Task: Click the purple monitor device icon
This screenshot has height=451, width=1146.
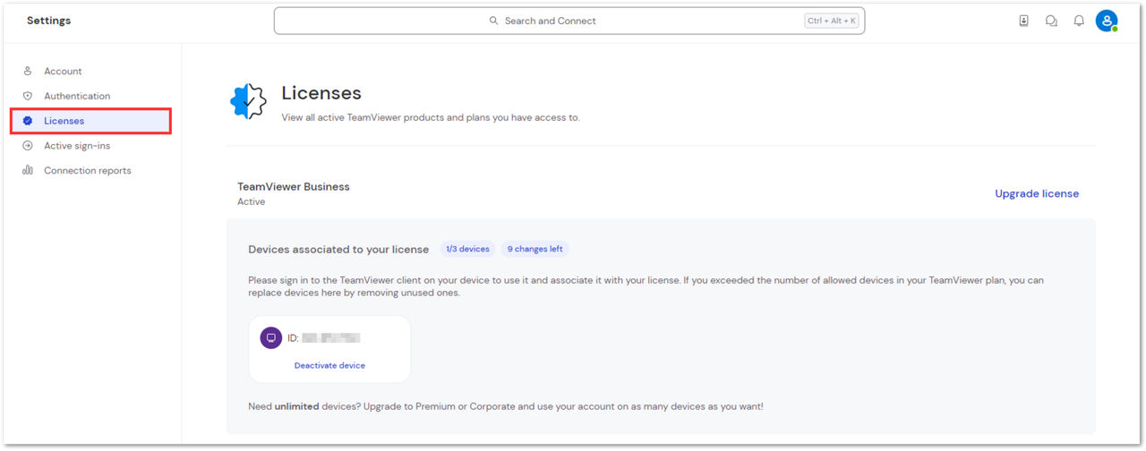Action: tap(270, 338)
